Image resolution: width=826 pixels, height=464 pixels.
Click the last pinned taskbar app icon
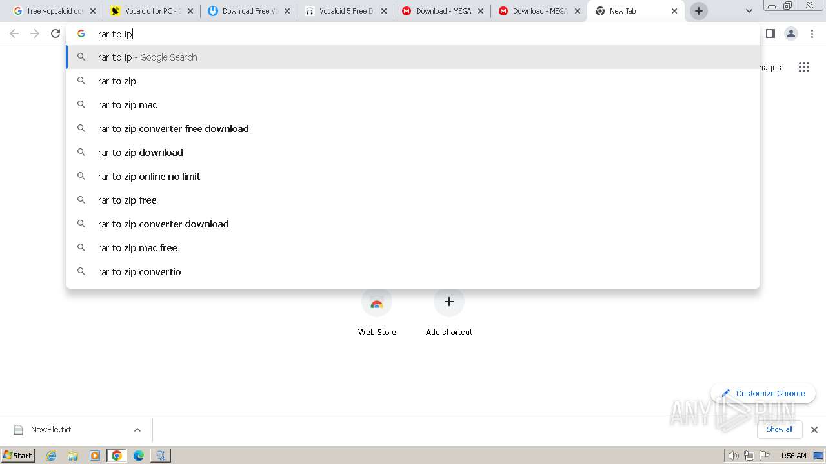pyautogui.click(x=161, y=456)
